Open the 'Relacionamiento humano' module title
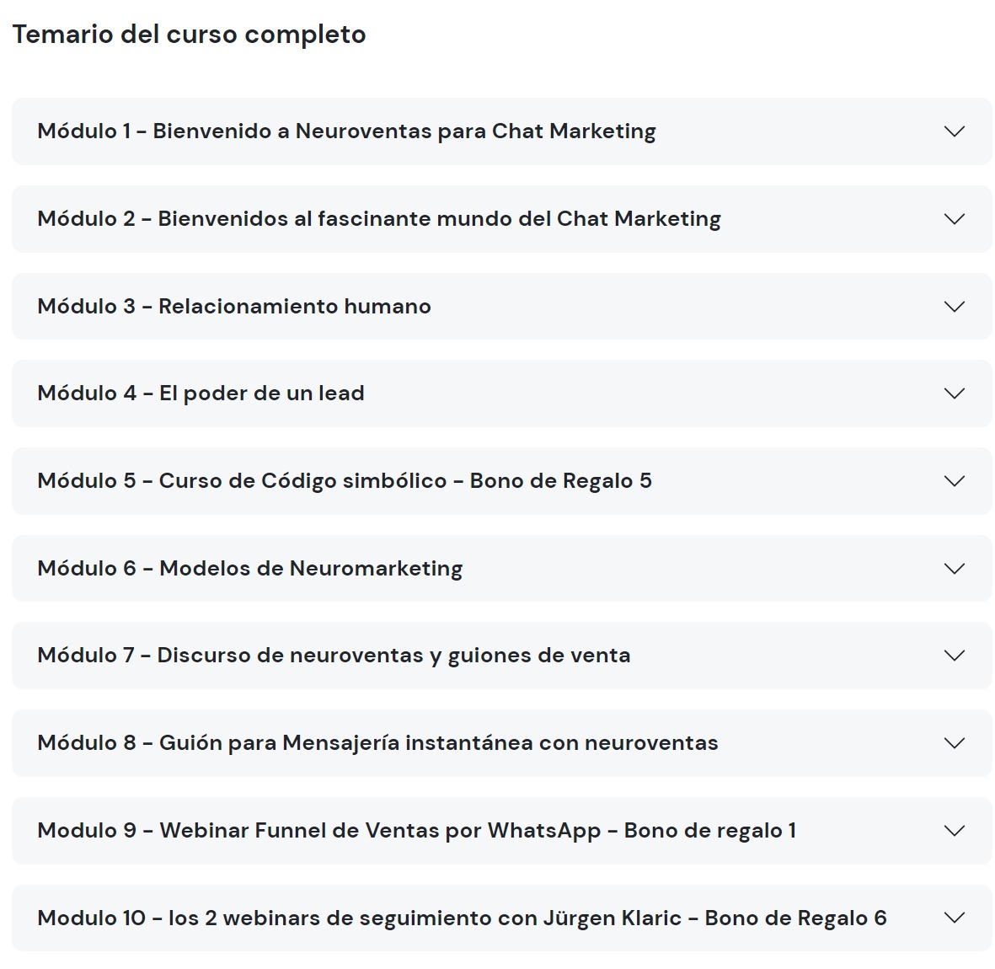The image size is (995, 969). coord(294,307)
